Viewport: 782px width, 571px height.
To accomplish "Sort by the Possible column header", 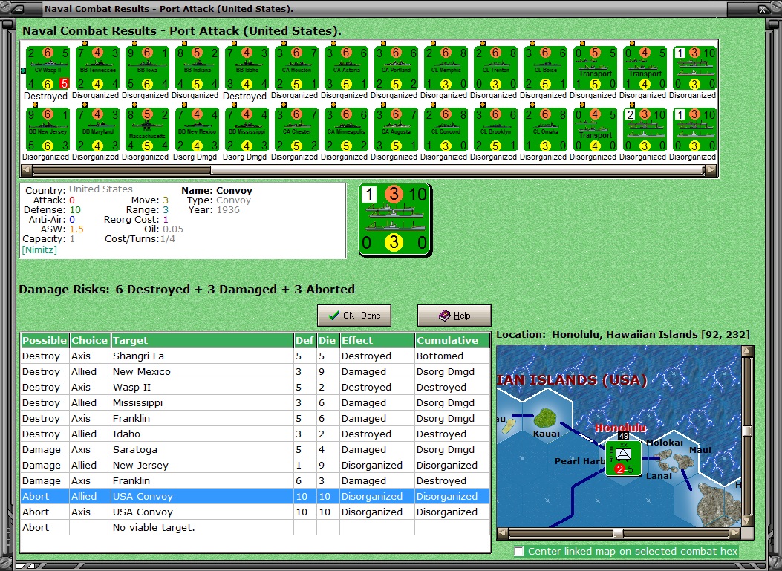I will 45,340.
